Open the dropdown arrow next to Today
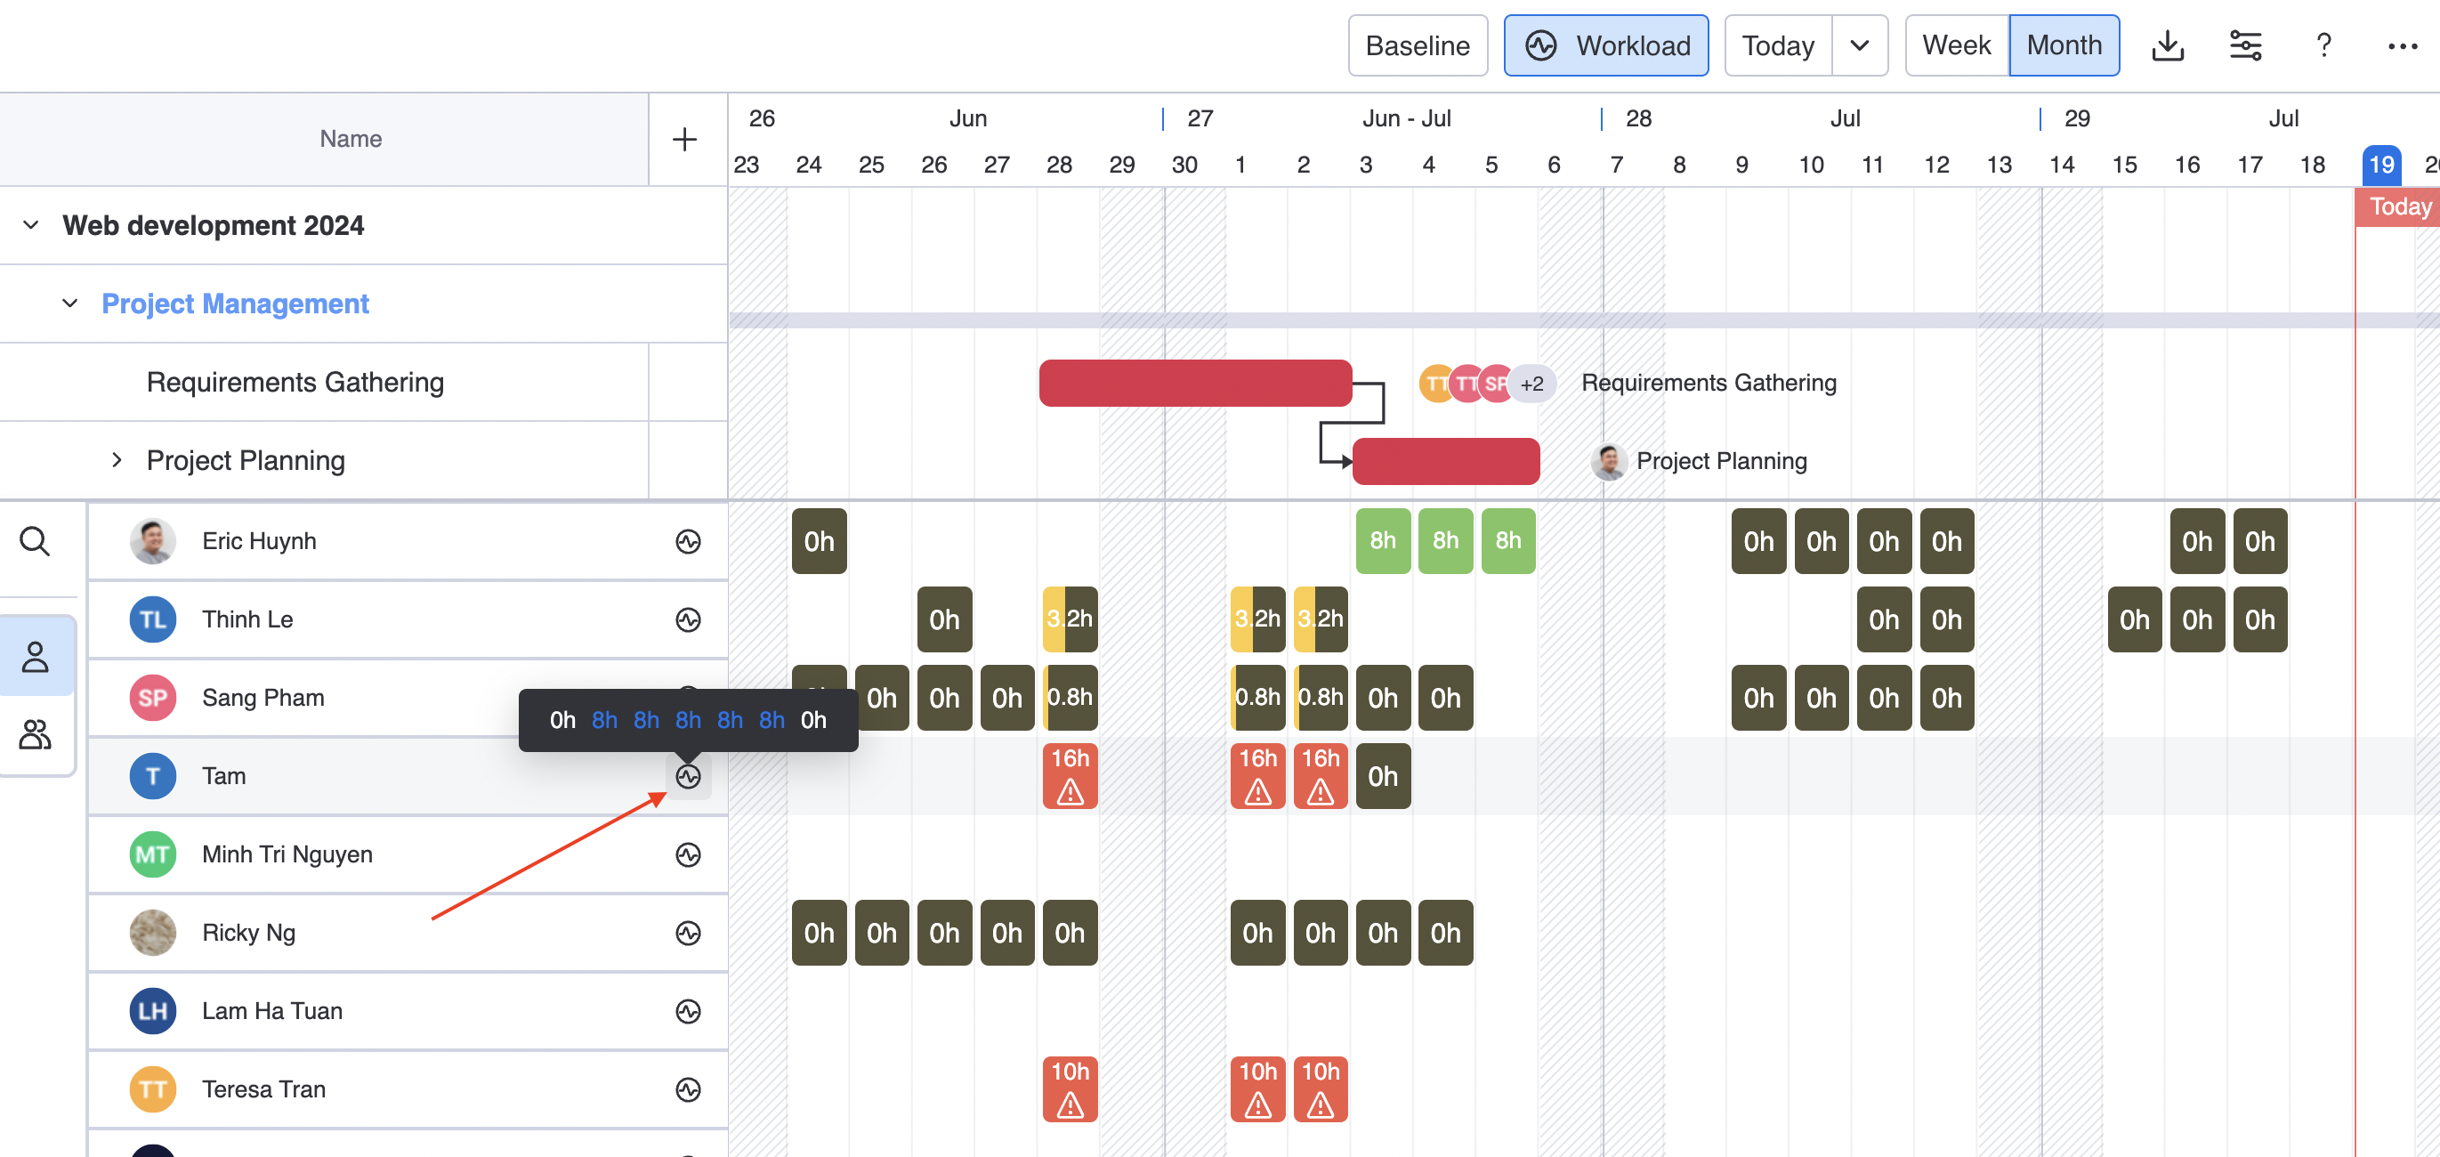Image resolution: width=2440 pixels, height=1157 pixels. [1859, 45]
